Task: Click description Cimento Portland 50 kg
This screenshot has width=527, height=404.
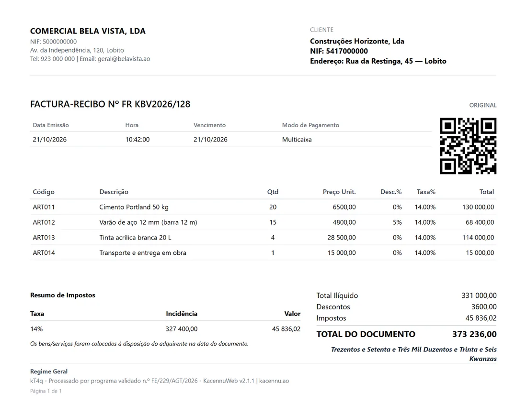Action: tap(134, 207)
